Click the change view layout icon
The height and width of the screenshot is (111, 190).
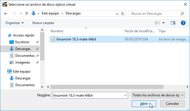click(x=157, y=23)
